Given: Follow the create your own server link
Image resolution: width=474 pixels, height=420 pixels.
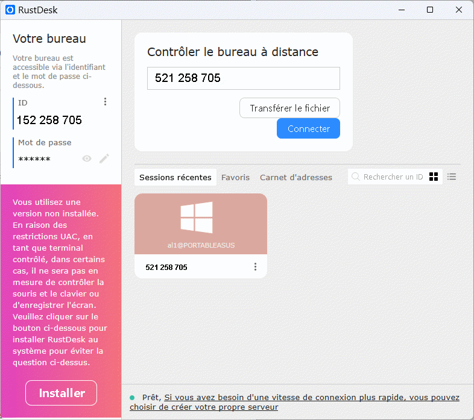Looking at the screenshot, I should (295, 402).
